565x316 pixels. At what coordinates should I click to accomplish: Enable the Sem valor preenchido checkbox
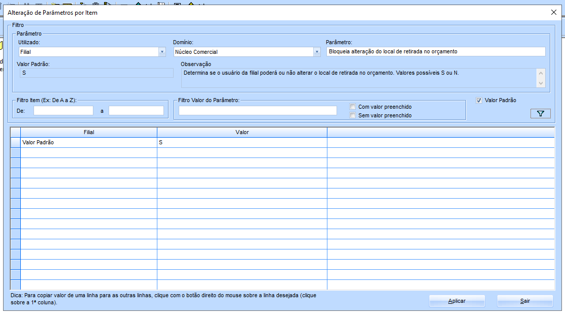tap(353, 115)
